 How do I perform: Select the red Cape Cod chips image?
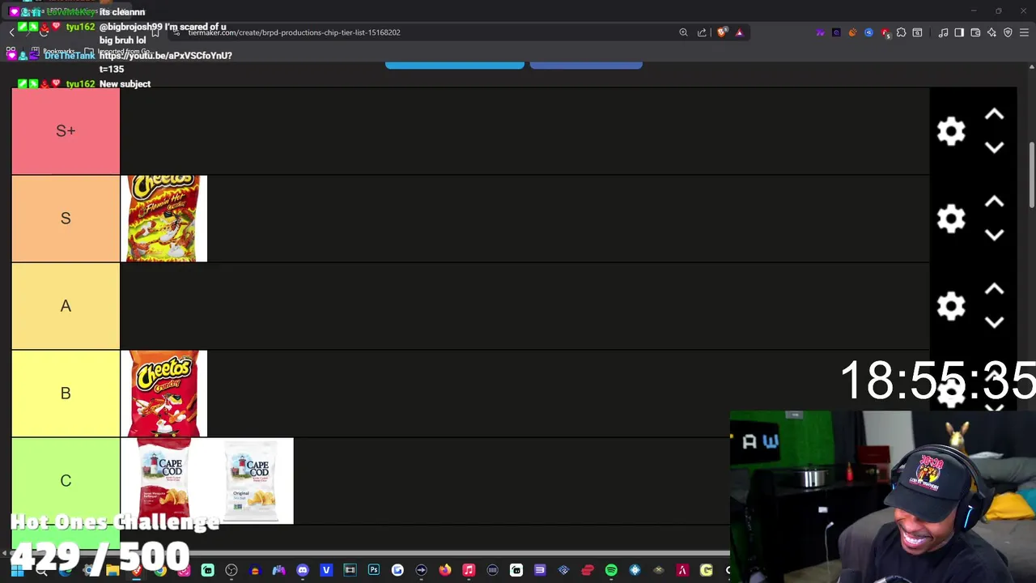click(x=163, y=481)
